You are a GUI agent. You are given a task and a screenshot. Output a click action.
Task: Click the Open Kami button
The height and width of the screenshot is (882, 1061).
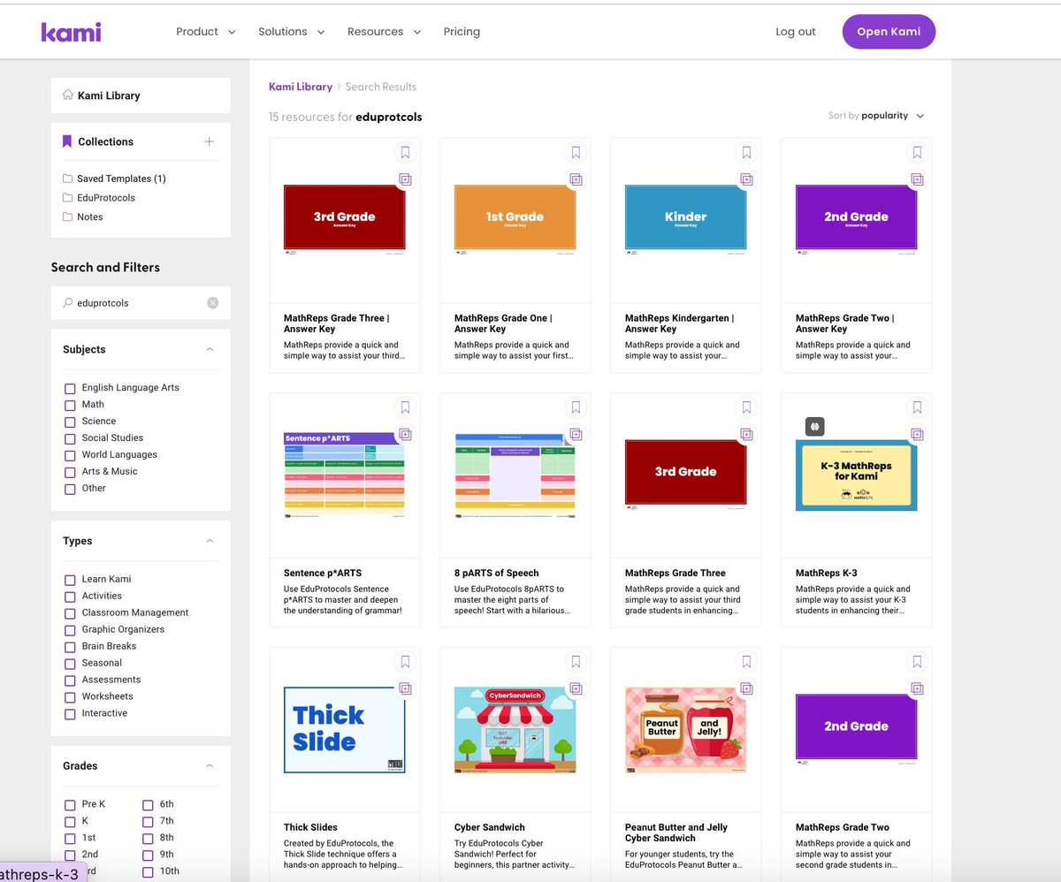[x=888, y=31]
